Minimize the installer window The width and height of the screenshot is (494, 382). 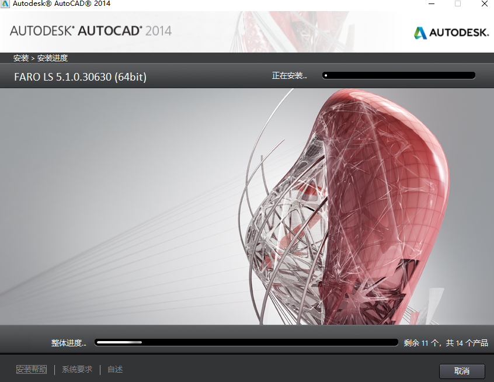431,4
